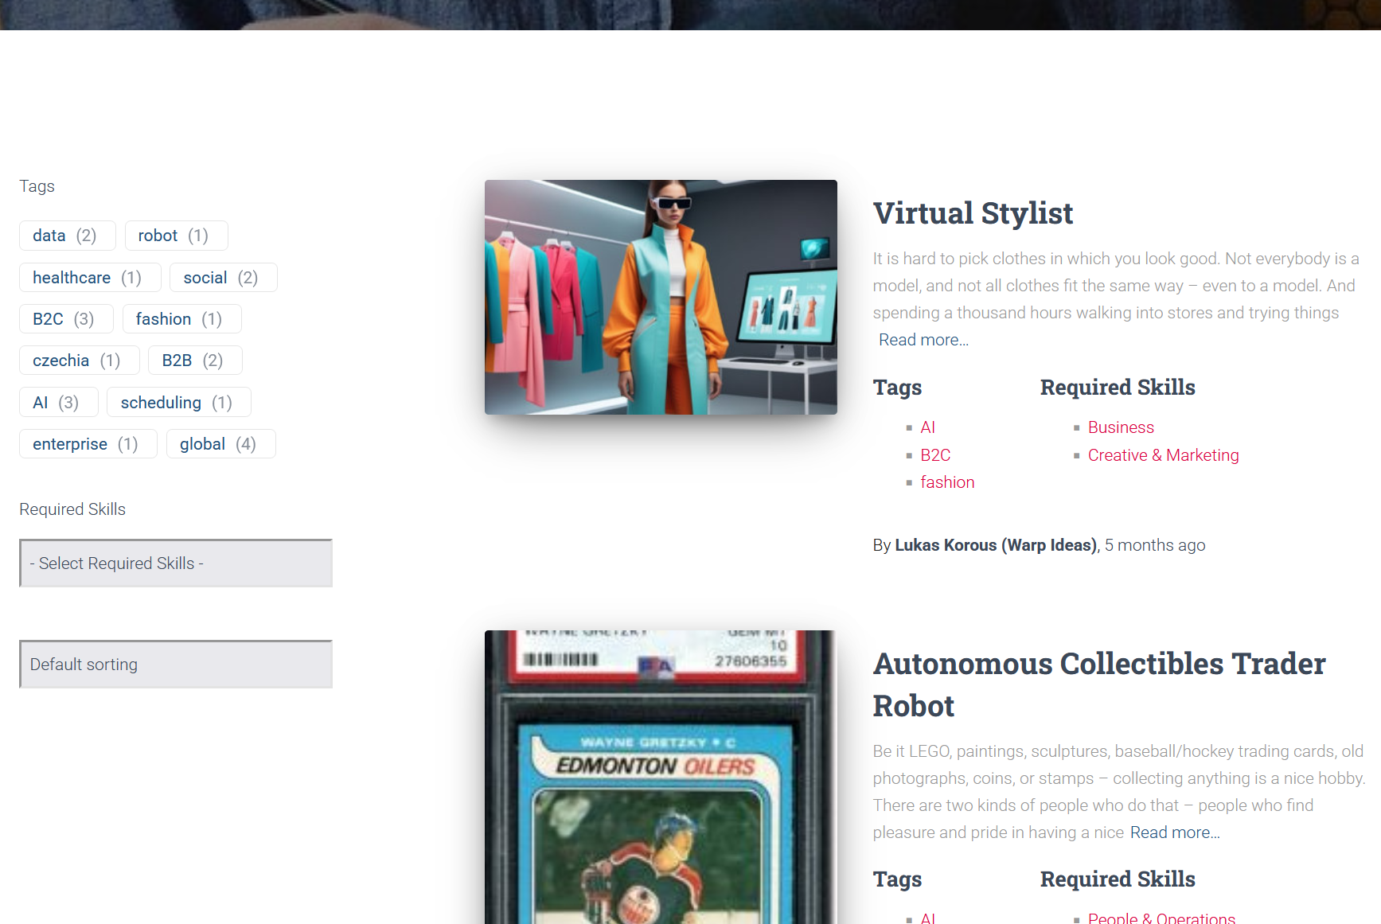Filter by the robot tag
Viewport: 1381px width, 924px height.
pyautogui.click(x=177, y=236)
